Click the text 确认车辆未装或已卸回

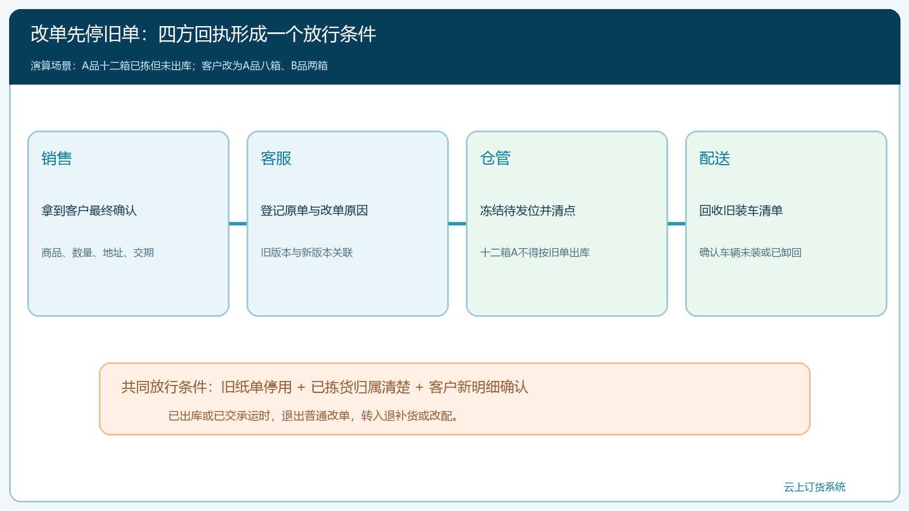[x=750, y=253]
